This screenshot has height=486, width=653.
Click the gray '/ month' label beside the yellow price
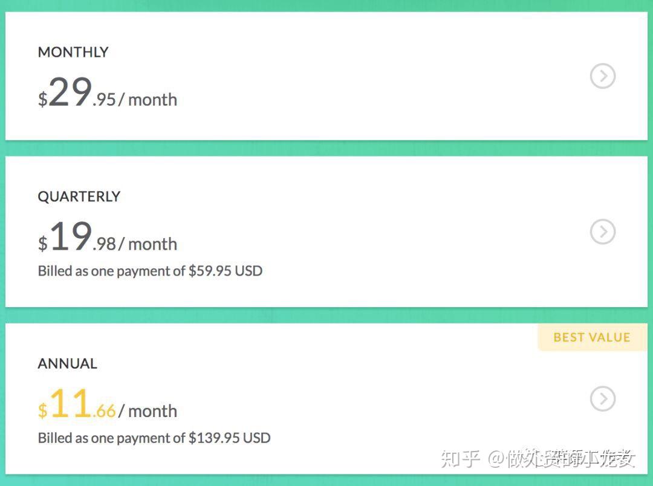coord(148,411)
